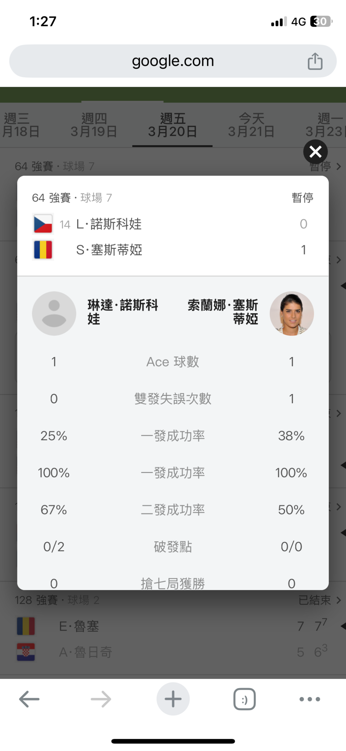Select the 週四 3月19日 date tab
Viewport: 346px width, 751px height.
[94, 125]
